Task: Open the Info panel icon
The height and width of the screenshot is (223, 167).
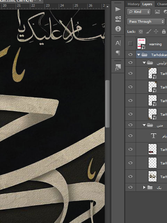Action: tap(118, 29)
